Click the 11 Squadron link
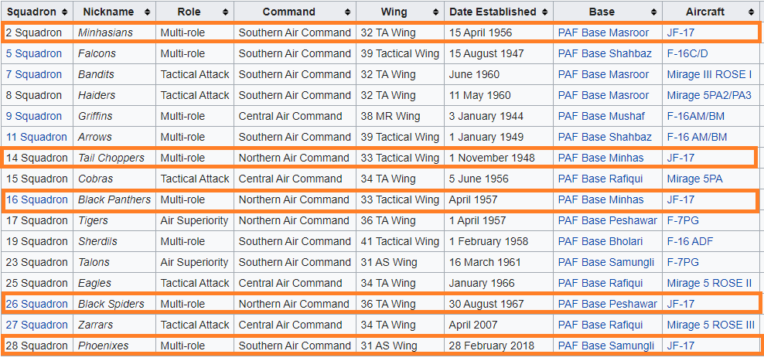This screenshot has height=361, width=764. (x=36, y=137)
